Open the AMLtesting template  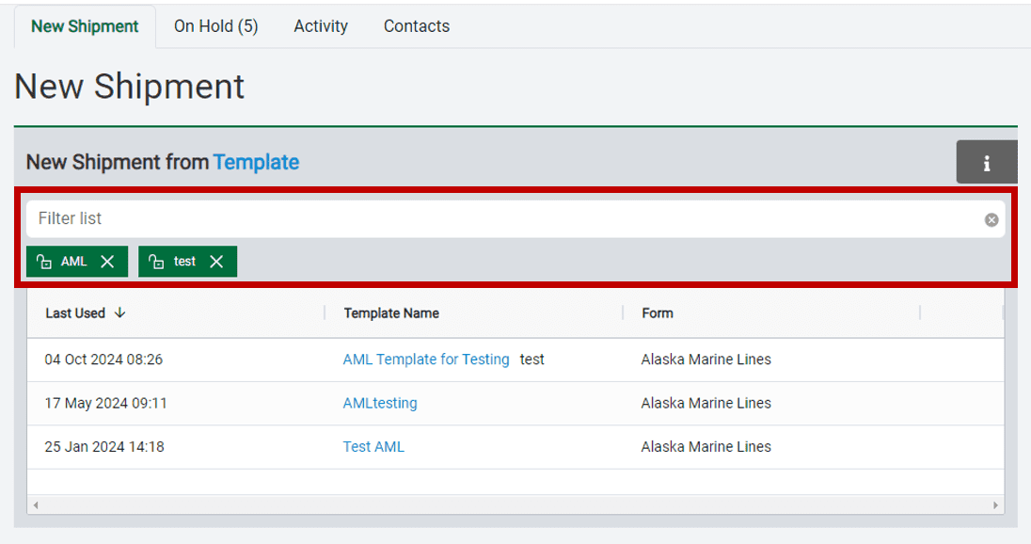coord(379,403)
